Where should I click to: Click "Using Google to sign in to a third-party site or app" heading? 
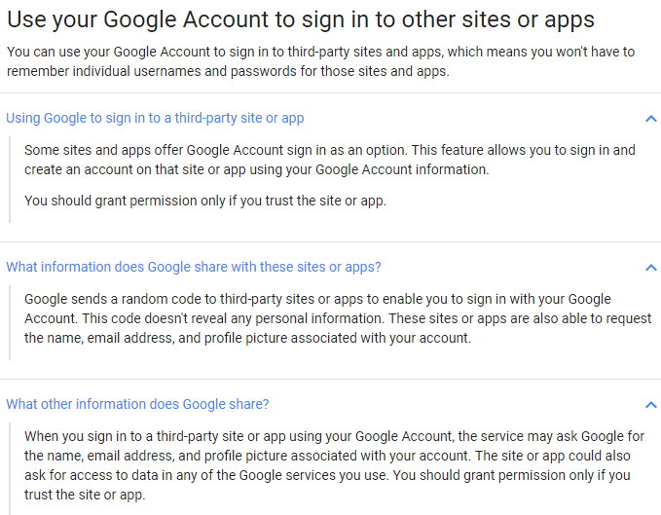click(x=155, y=118)
